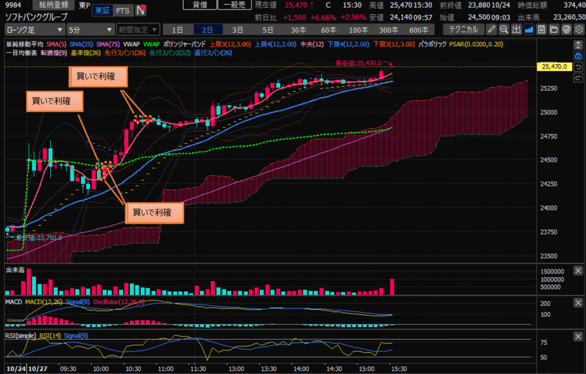Close the MACD indicator panel

[x=578, y=301]
